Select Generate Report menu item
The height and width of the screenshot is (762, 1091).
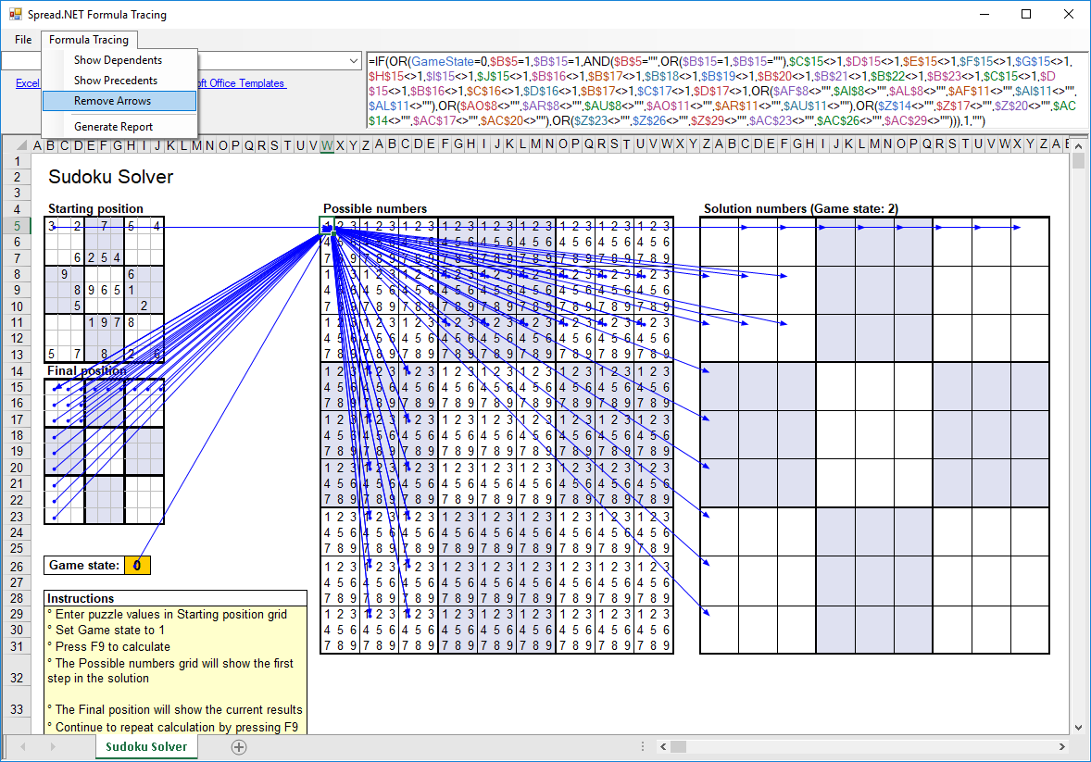[x=113, y=127]
